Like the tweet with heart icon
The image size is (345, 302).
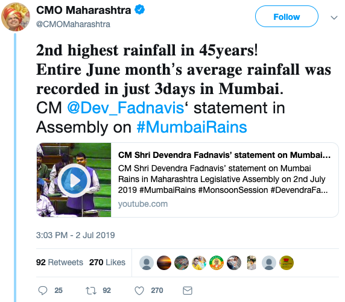[139, 291]
